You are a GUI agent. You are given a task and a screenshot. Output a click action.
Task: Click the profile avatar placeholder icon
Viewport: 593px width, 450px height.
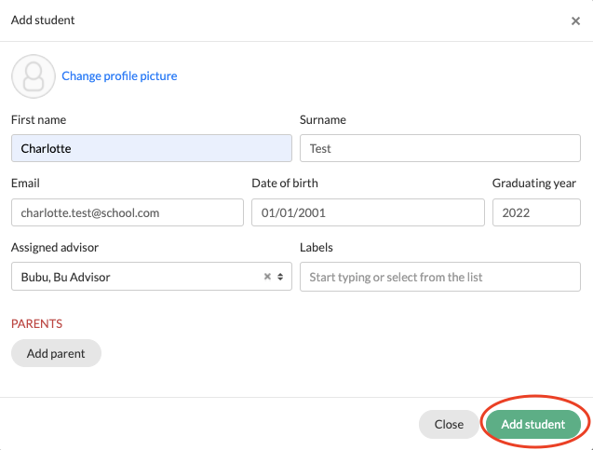34,76
